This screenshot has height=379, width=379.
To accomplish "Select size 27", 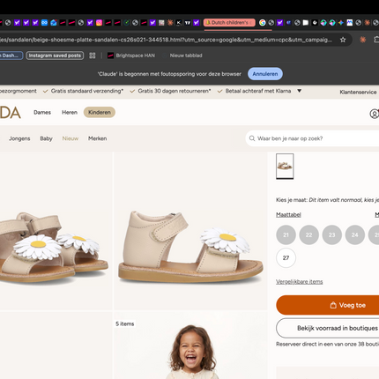I will pos(286,258).
